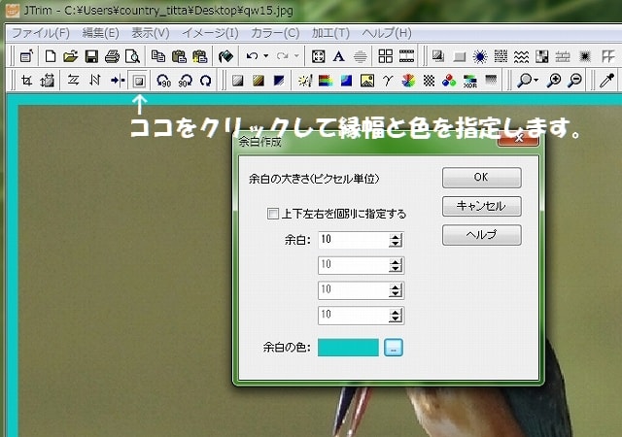Click the Undo arrow icon
Image resolution: width=622 pixels, height=437 pixels.
pos(252,56)
